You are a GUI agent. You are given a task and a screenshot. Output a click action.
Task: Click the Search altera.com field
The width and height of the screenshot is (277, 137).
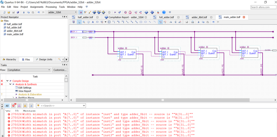263,7
